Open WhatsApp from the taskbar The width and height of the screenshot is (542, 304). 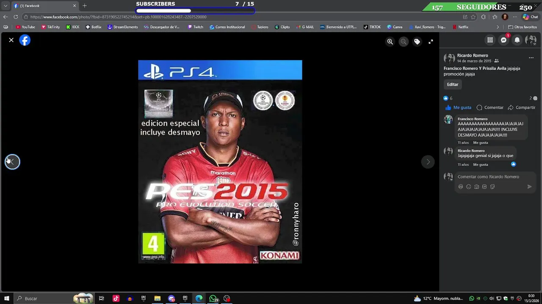coord(213,299)
